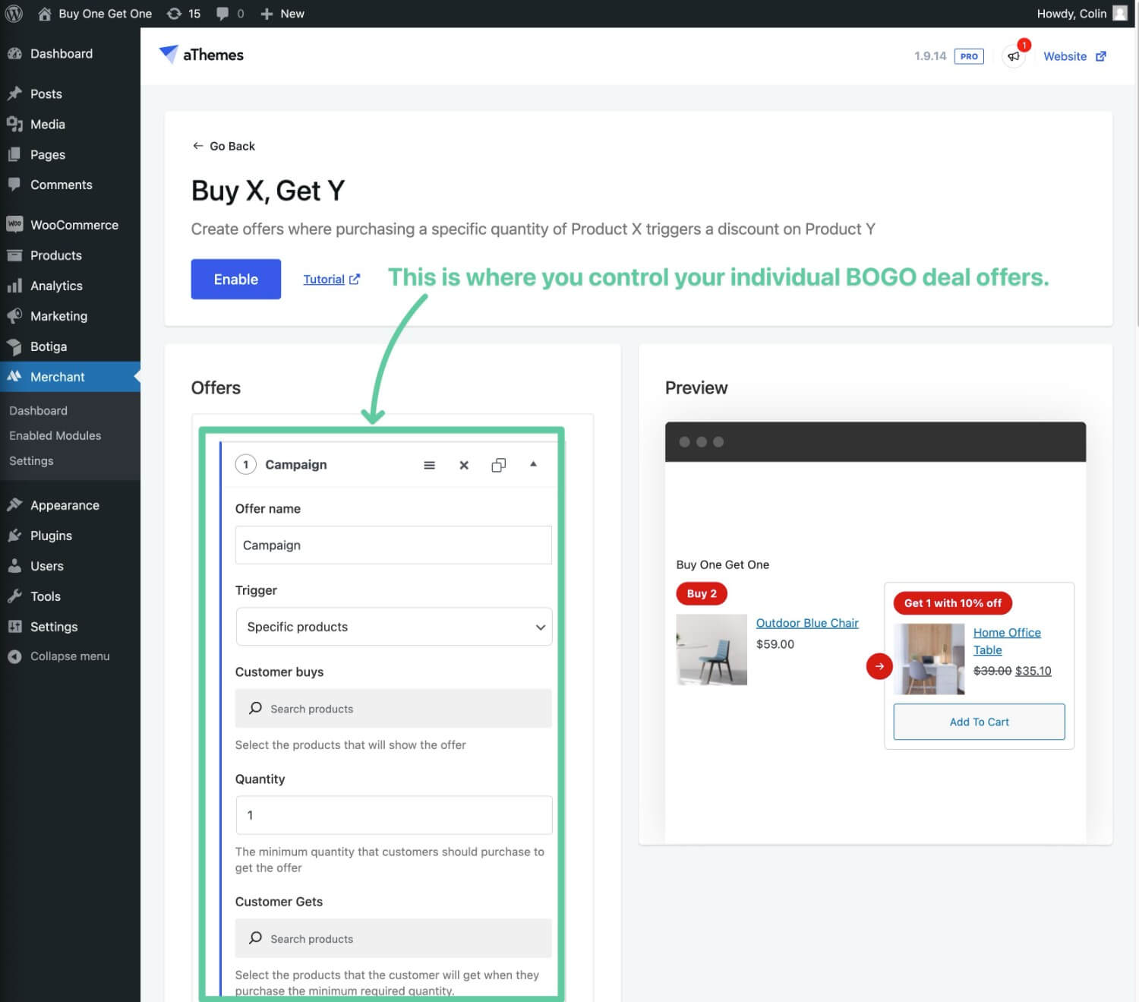Click the red arrow icon in preview
Image resolution: width=1139 pixels, height=1002 pixels.
[x=879, y=666]
